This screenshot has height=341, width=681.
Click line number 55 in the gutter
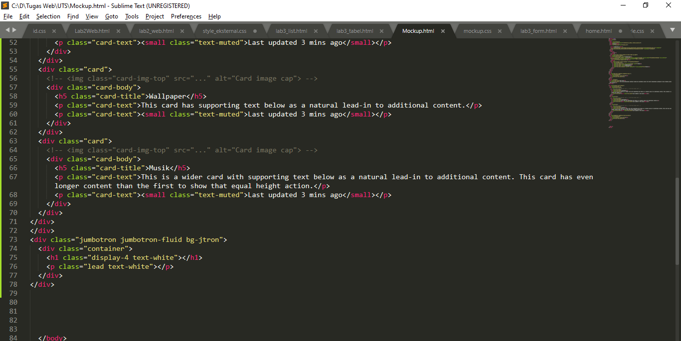[13, 69]
